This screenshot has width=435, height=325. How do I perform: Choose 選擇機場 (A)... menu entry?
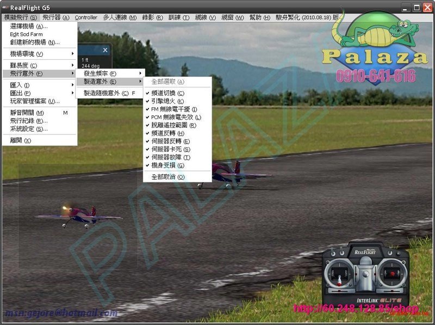click(40, 26)
